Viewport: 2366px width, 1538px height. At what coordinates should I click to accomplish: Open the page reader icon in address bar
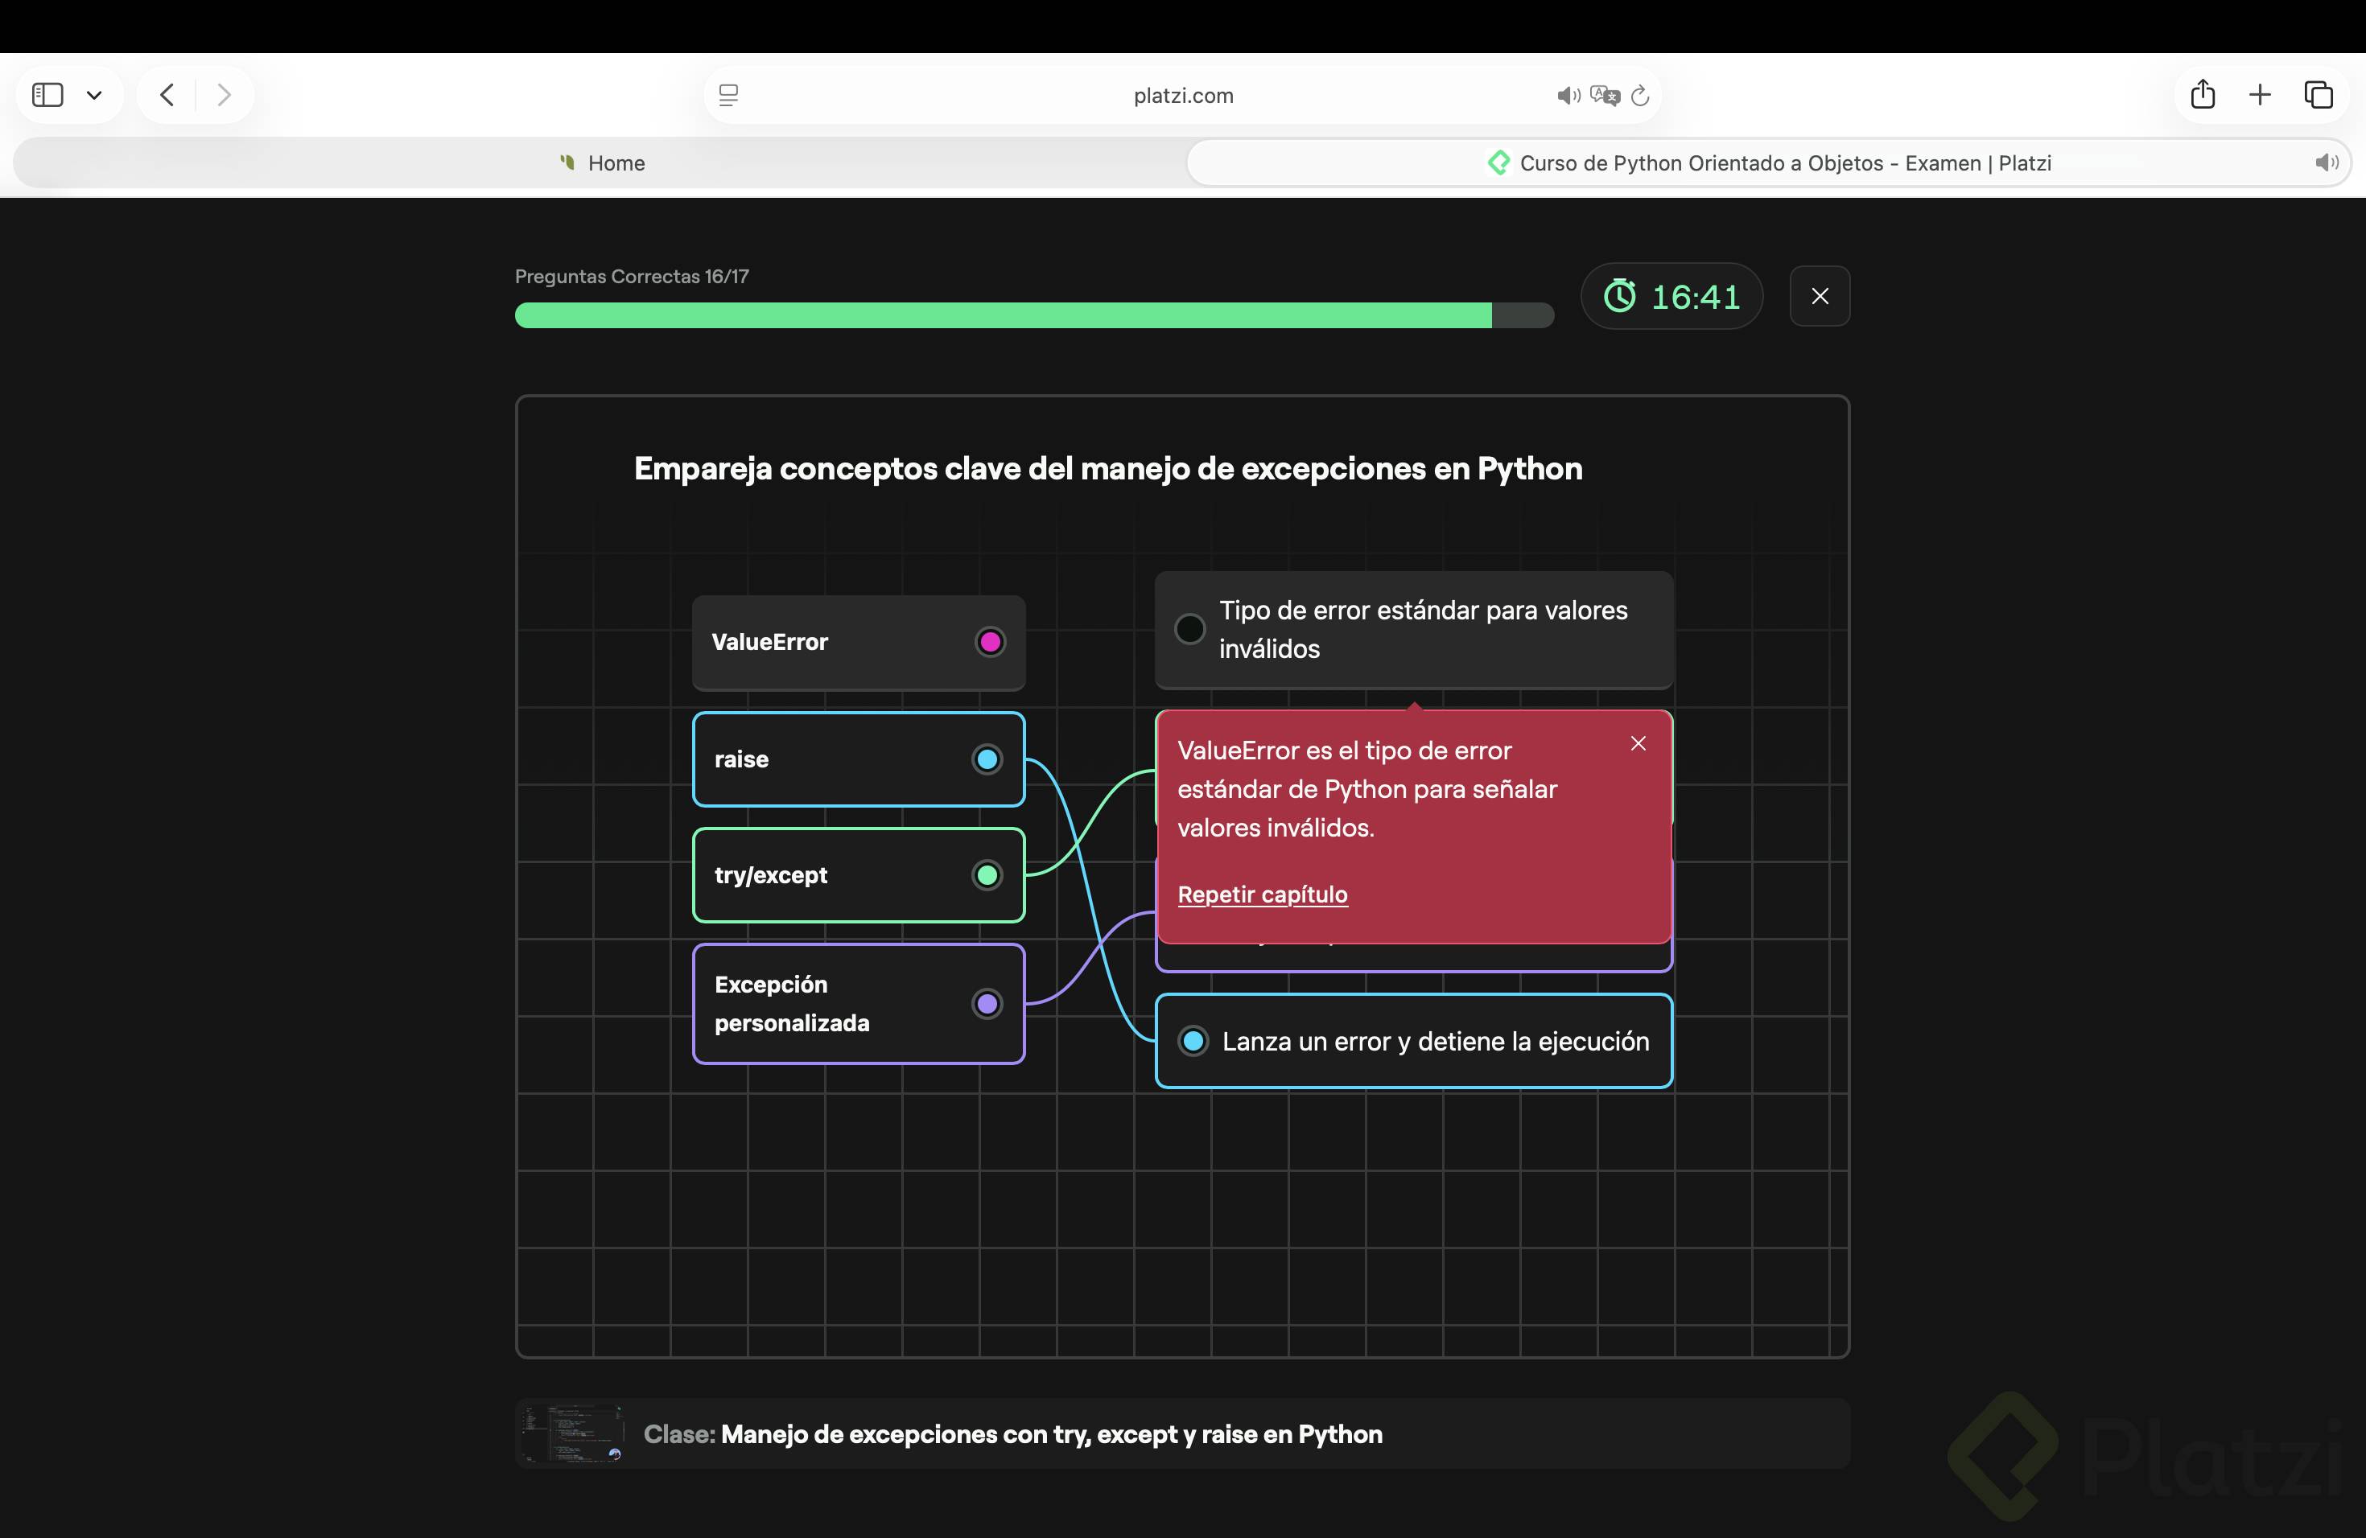[x=728, y=96]
